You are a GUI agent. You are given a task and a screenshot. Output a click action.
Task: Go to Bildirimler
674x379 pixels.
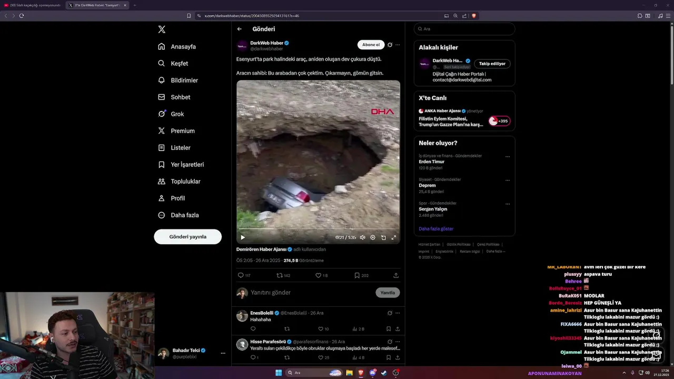pos(178,80)
